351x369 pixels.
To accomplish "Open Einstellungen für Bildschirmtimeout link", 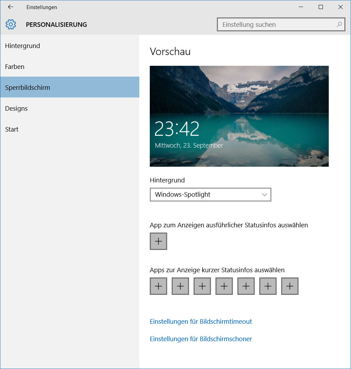I will pos(201,321).
